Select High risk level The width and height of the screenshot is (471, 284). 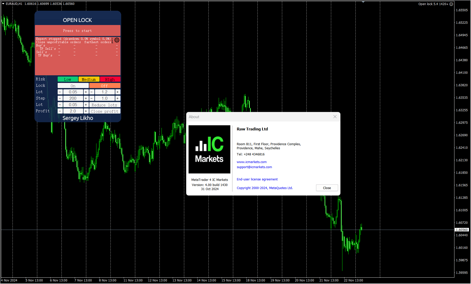tap(110, 79)
